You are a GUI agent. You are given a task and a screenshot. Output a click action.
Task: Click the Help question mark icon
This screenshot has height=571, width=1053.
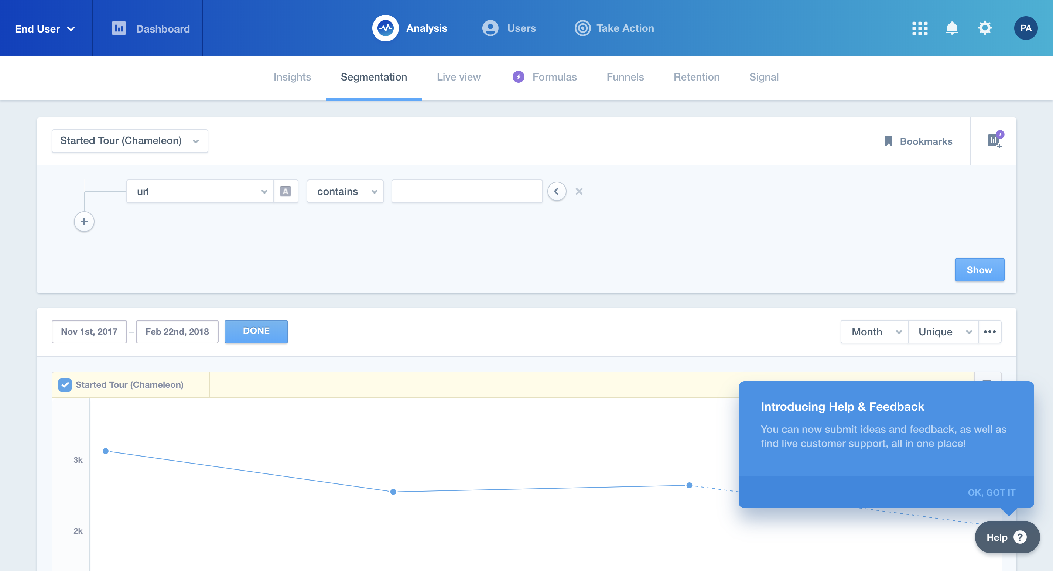[x=1020, y=537]
